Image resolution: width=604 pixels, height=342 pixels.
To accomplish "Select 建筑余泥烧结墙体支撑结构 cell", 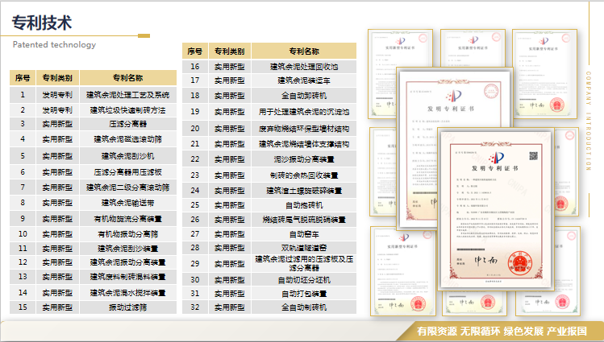I will pyautogui.click(x=304, y=144).
